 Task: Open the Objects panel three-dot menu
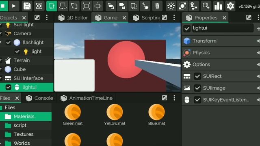click(47, 17)
